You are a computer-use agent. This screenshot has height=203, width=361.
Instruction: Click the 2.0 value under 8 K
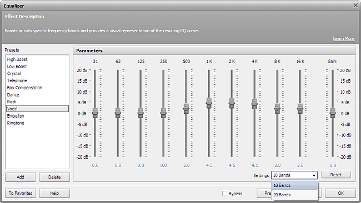coord(278,165)
